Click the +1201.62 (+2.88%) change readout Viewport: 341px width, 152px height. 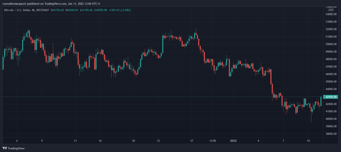pyautogui.click(x=138, y=10)
